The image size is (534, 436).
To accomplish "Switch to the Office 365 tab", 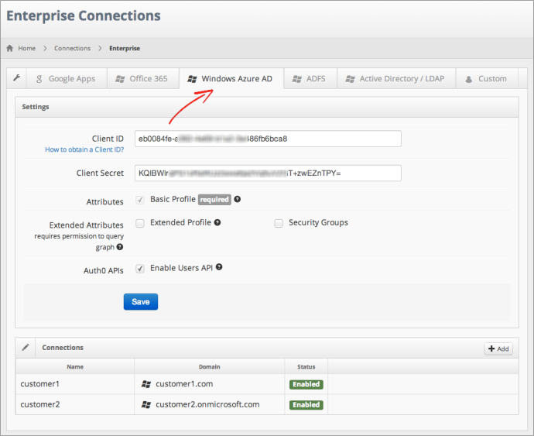I will tap(143, 79).
